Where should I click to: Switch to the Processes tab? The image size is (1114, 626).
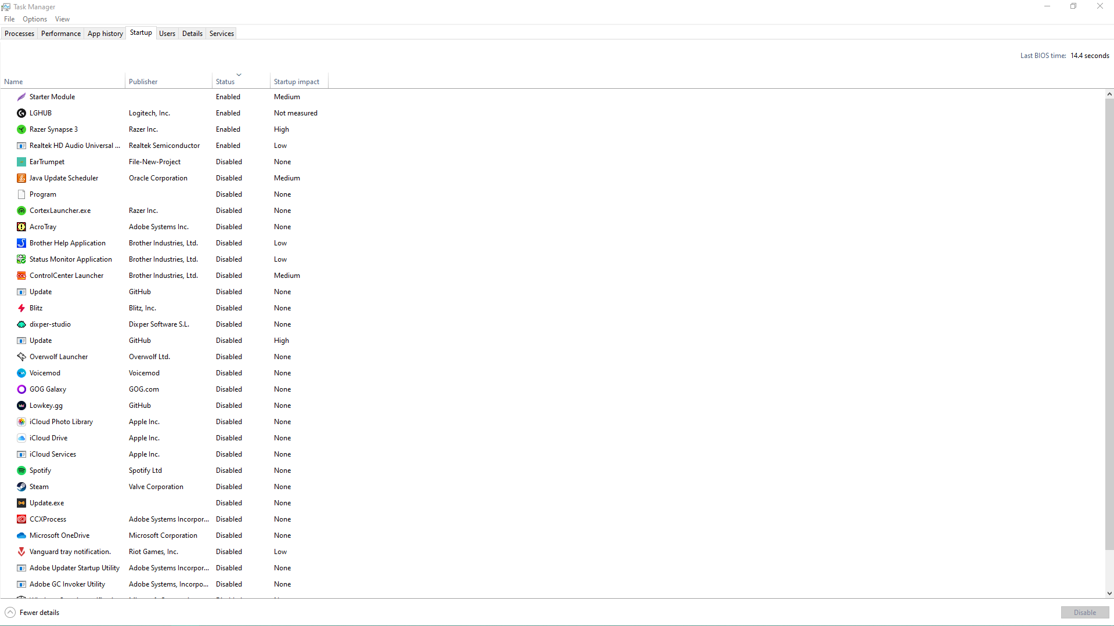(x=19, y=34)
